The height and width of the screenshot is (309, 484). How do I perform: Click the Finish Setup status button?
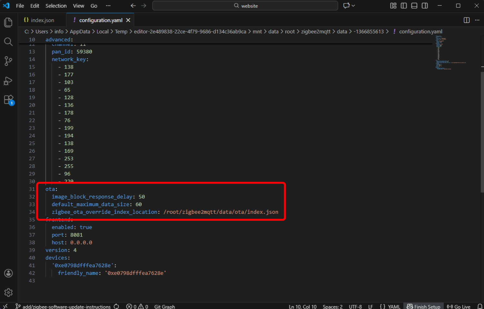[423, 306]
